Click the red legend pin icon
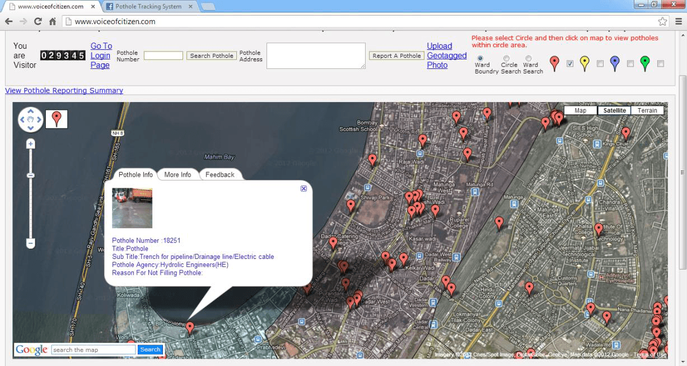Image resolution: width=687 pixels, height=366 pixels. point(554,64)
